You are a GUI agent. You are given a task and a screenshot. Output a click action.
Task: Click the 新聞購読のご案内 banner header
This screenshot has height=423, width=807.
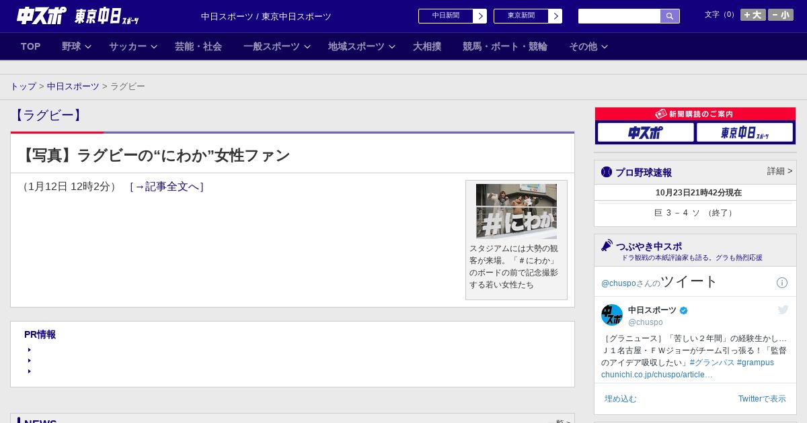pyautogui.click(x=695, y=114)
